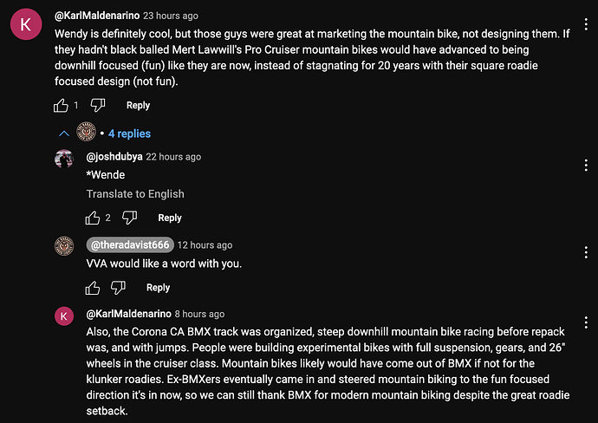Like joshdubya's *Wende reply
This screenshot has width=598, height=423.
[x=92, y=218]
